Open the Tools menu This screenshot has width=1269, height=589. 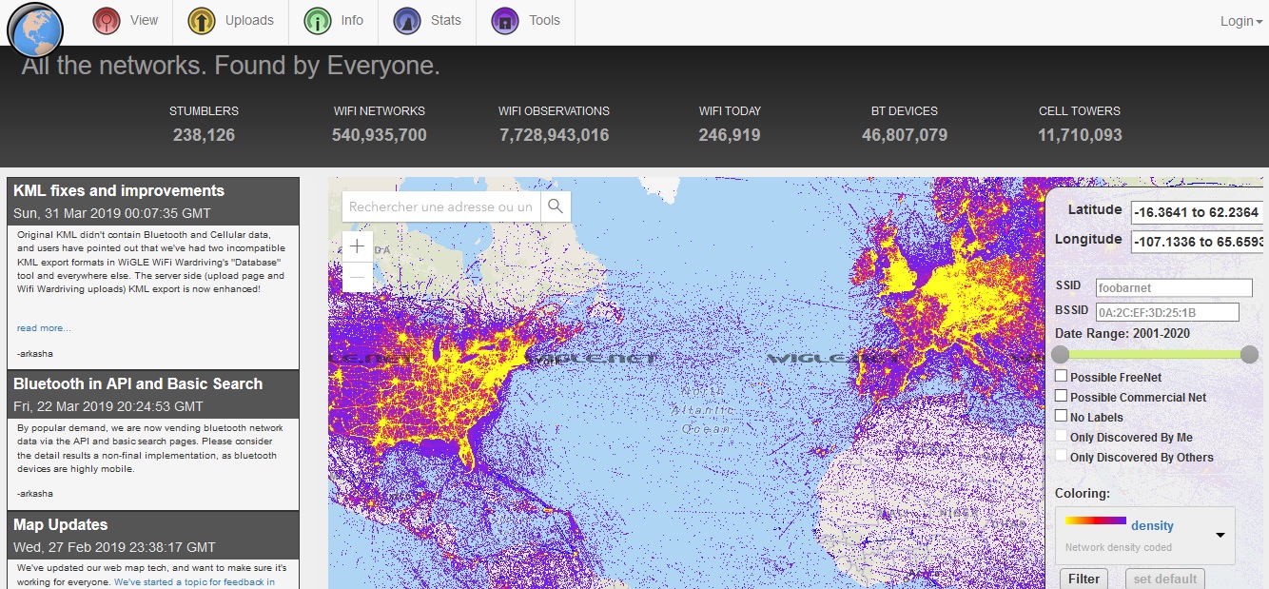click(x=525, y=21)
